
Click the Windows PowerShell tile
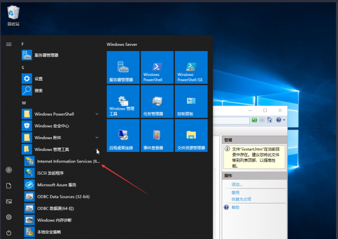coord(157,68)
